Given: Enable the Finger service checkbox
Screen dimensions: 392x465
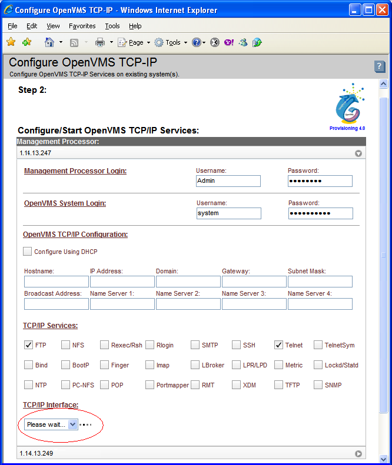Looking at the screenshot, I should 104,364.
